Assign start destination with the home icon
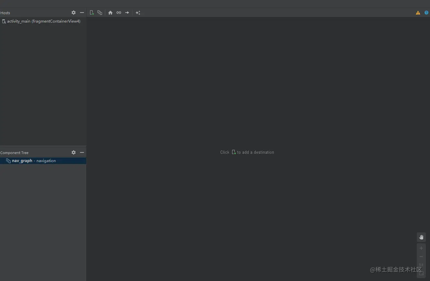The height and width of the screenshot is (281, 430). tap(110, 13)
